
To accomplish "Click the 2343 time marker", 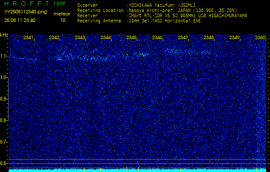I will [x=80, y=37].
